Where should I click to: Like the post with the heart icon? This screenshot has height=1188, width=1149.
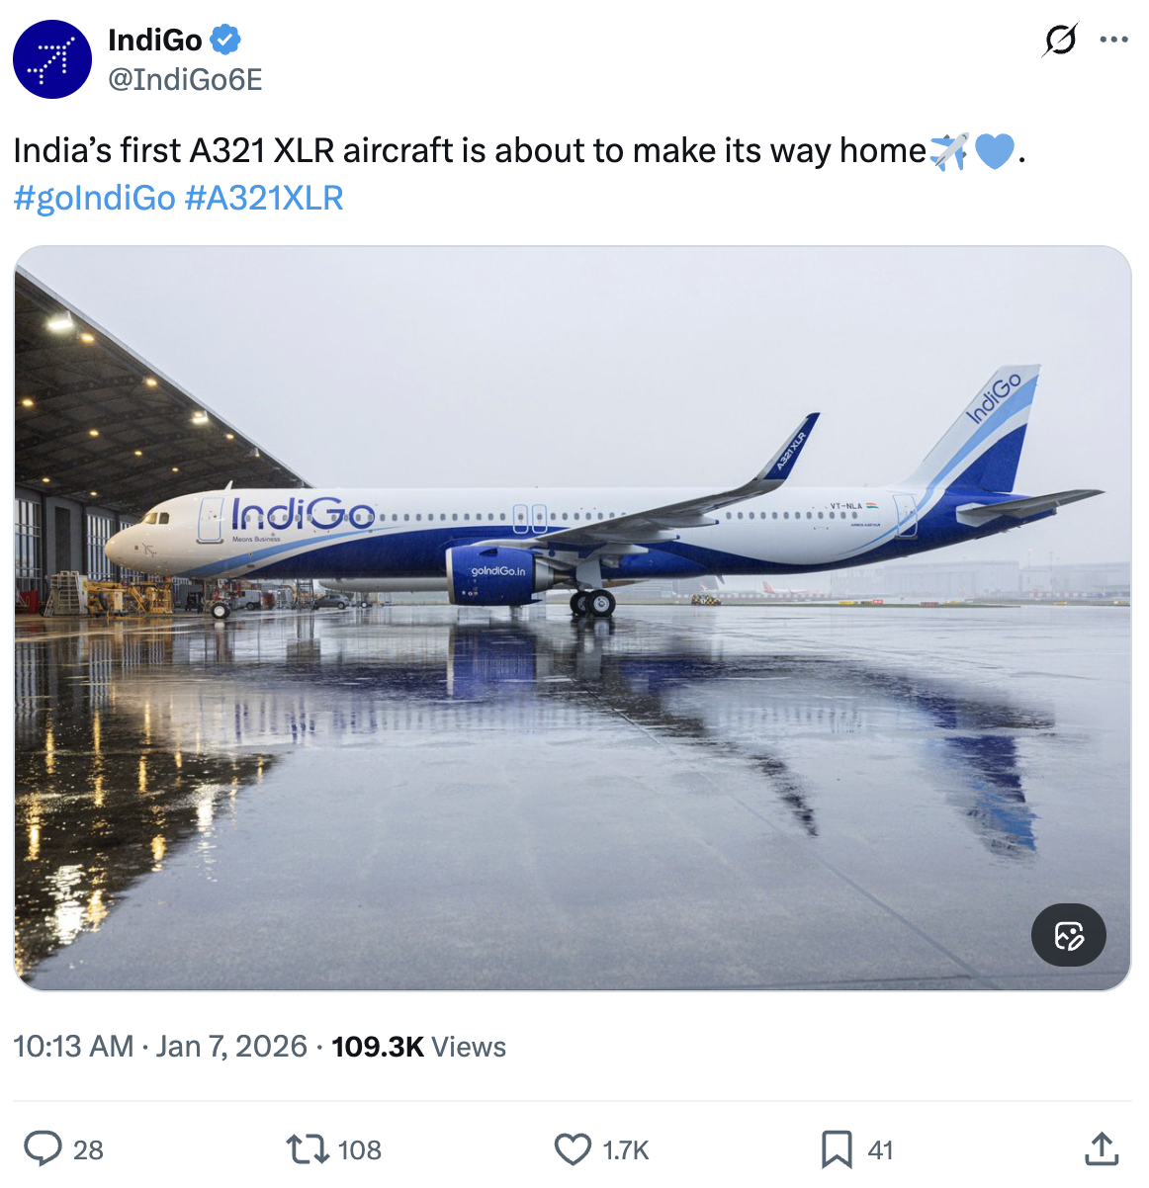pos(574,1149)
